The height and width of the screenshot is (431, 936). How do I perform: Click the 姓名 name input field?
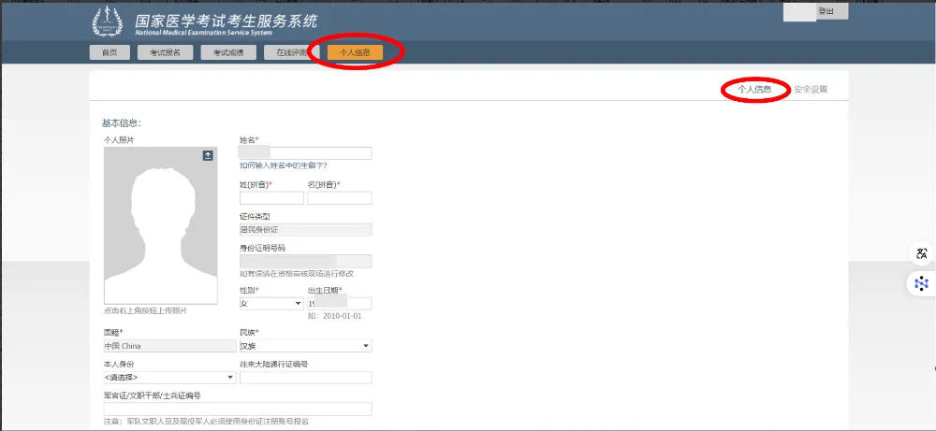click(x=306, y=153)
